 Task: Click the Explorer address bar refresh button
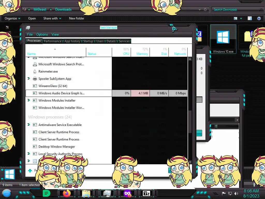[x=205, y=10]
